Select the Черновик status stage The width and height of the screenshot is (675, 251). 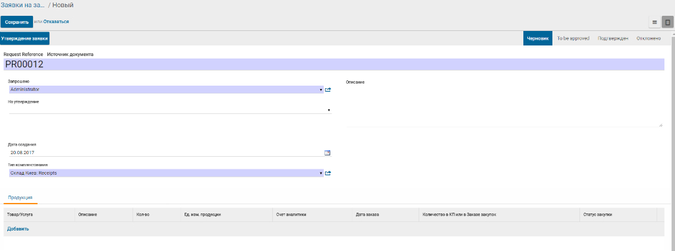[538, 38]
